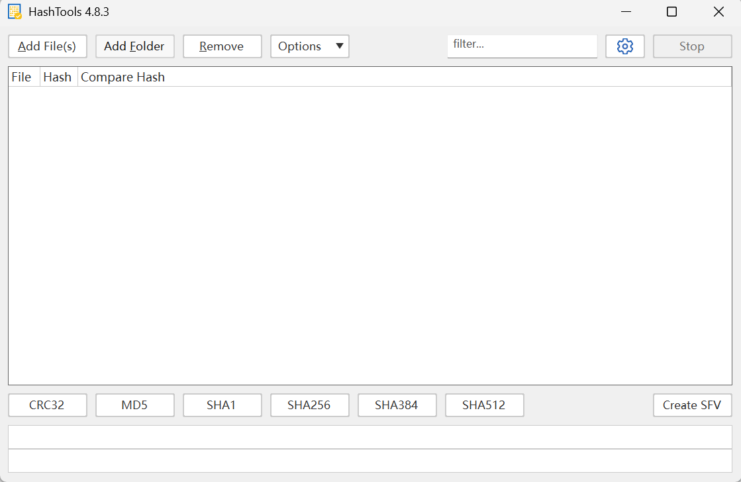Select the Compare Hash column header
The width and height of the screenshot is (741, 482).
(123, 77)
